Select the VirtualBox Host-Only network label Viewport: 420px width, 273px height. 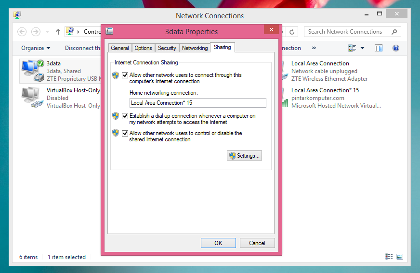pos(73,90)
